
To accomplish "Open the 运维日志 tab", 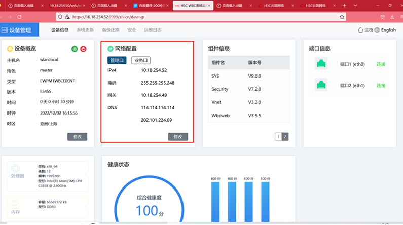I will point(153,30).
